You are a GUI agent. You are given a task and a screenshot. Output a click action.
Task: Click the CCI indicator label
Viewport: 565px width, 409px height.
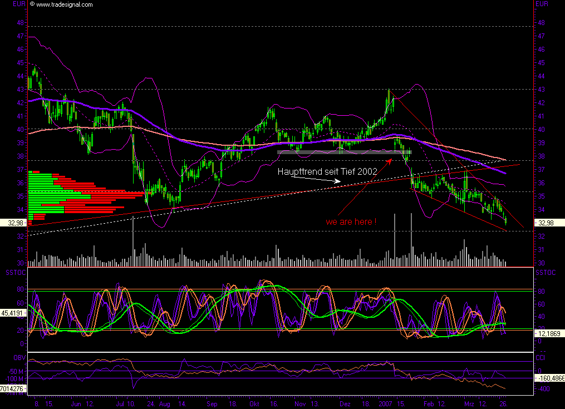[x=539, y=357]
